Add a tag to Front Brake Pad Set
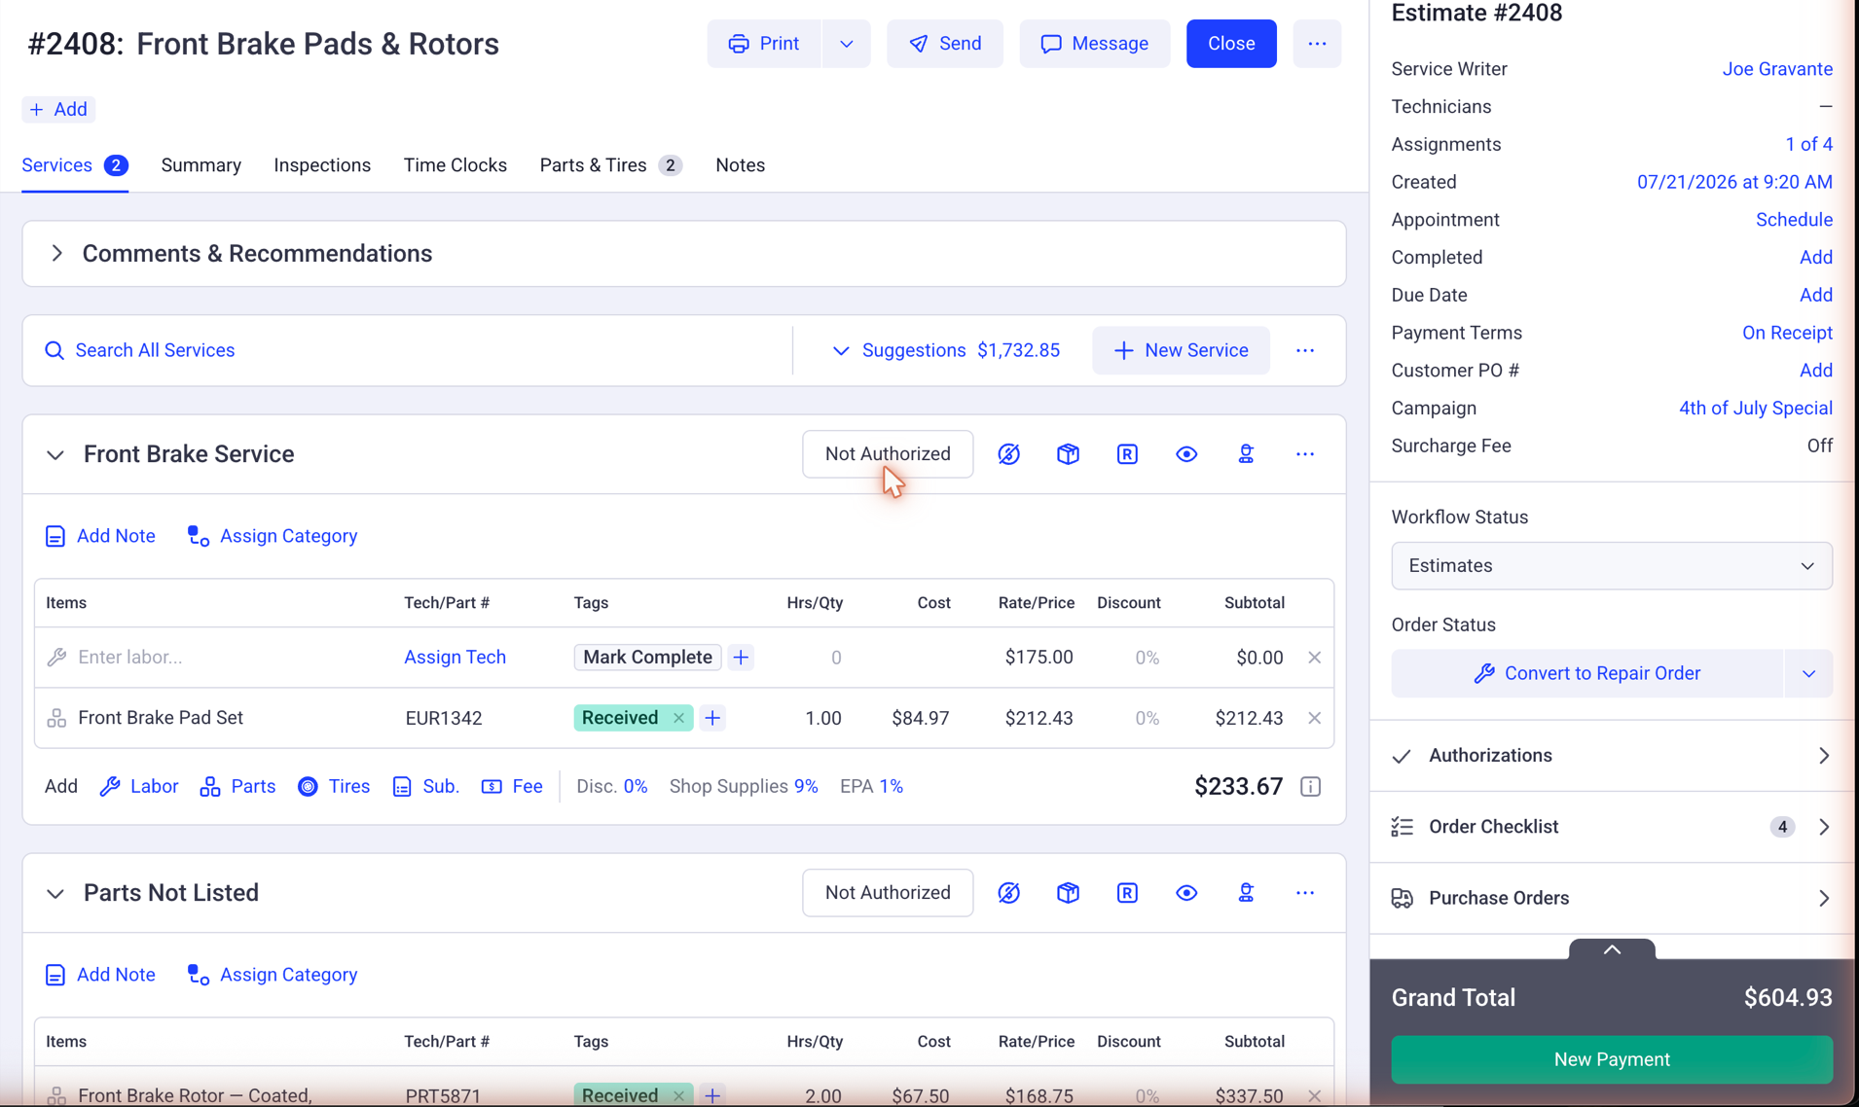The image size is (1859, 1107). (x=712, y=718)
